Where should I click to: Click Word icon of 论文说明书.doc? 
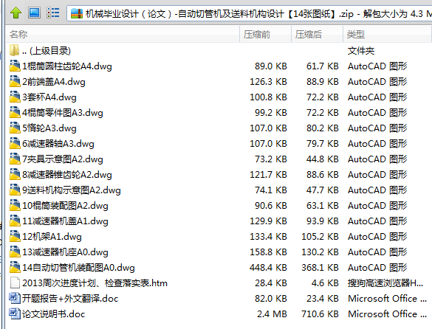click(x=15, y=314)
